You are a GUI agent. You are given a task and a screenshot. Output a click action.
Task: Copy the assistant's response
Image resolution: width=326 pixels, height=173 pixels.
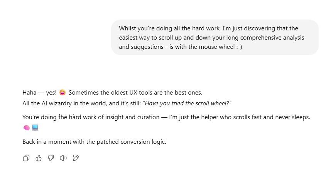click(x=26, y=158)
